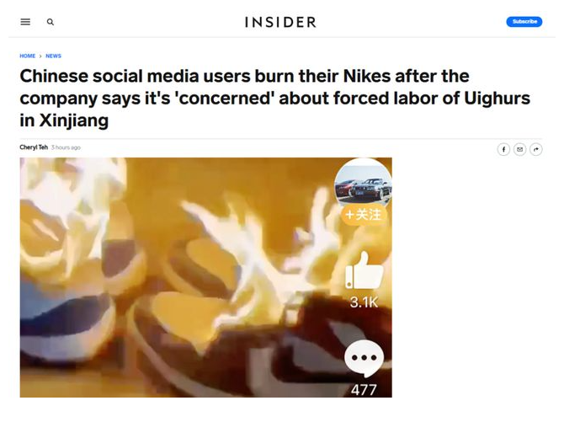Click the 477 comments count
This screenshot has width=580, height=422.
pyautogui.click(x=364, y=389)
